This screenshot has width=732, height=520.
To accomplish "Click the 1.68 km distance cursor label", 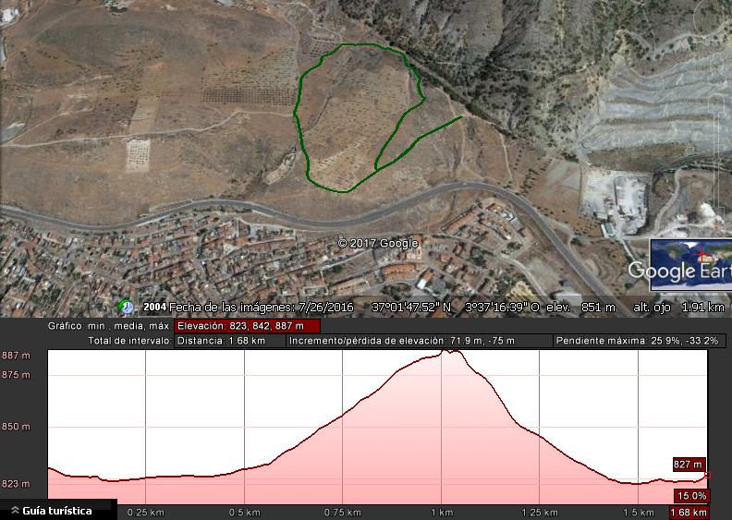I will pos(688,513).
